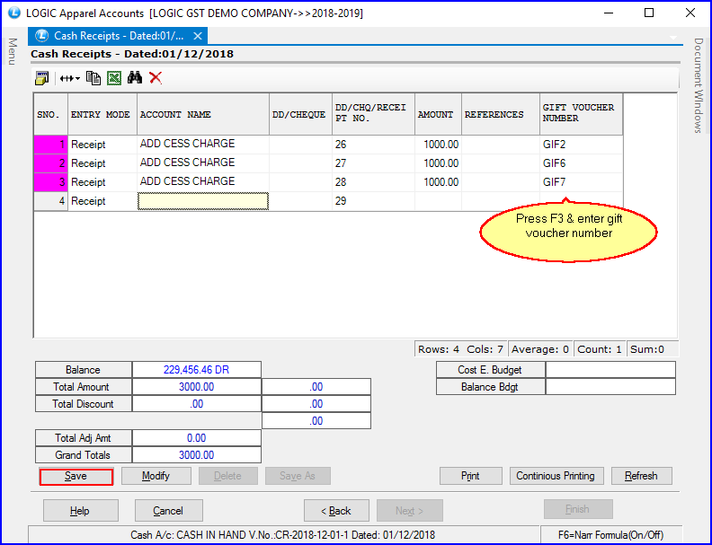Click the LOGIC Apparel Accounts app icon
The height and width of the screenshot is (545, 712).
pyautogui.click(x=14, y=13)
